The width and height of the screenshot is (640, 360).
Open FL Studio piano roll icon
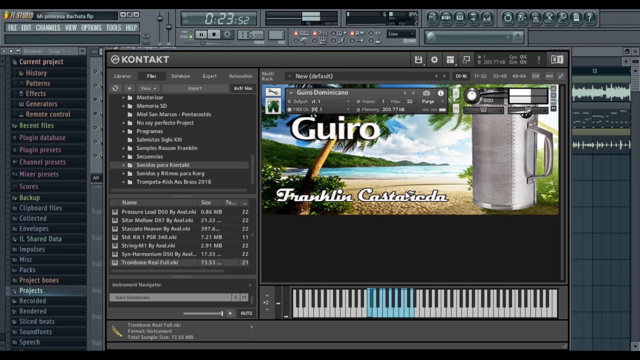(459, 18)
